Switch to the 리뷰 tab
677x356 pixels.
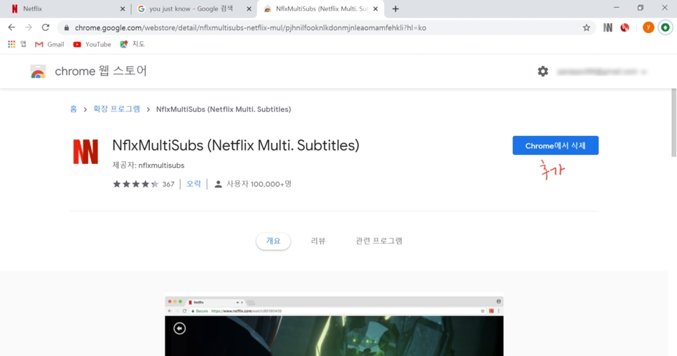318,241
